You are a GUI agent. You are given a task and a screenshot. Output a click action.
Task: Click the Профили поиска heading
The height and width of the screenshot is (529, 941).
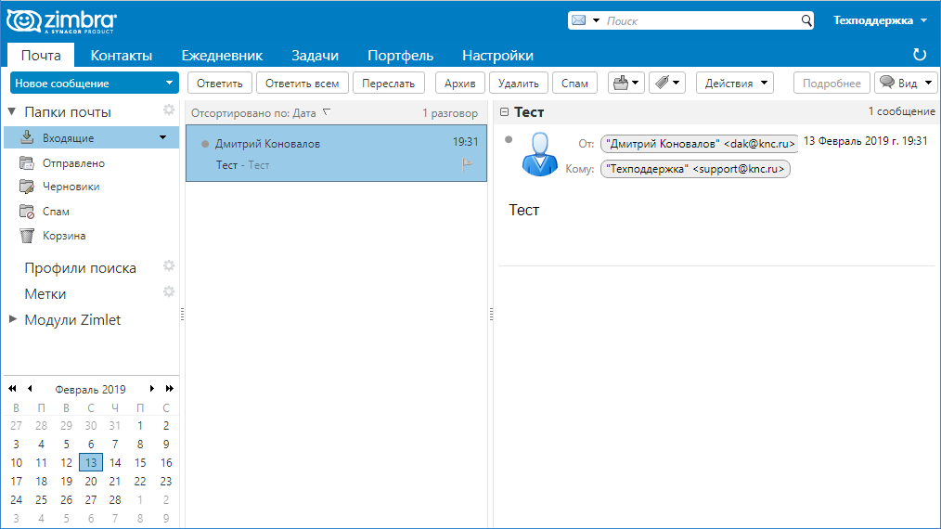coord(81,268)
